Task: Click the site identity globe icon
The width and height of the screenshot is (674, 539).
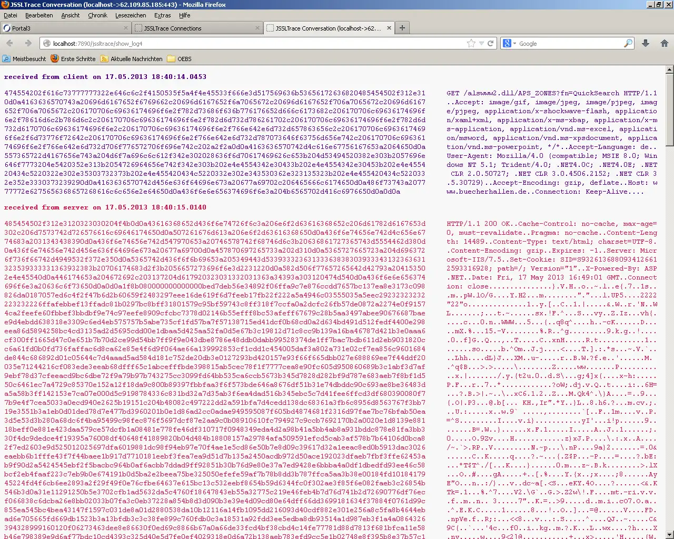Action: coord(46,44)
